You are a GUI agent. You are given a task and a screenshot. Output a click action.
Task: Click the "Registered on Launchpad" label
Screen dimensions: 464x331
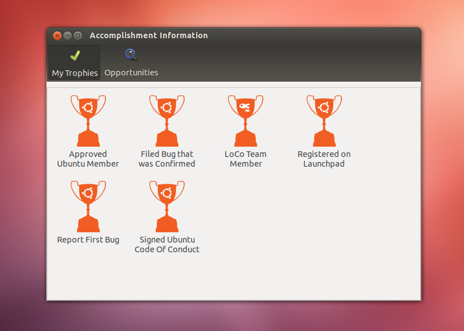click(x=324, y=159)
